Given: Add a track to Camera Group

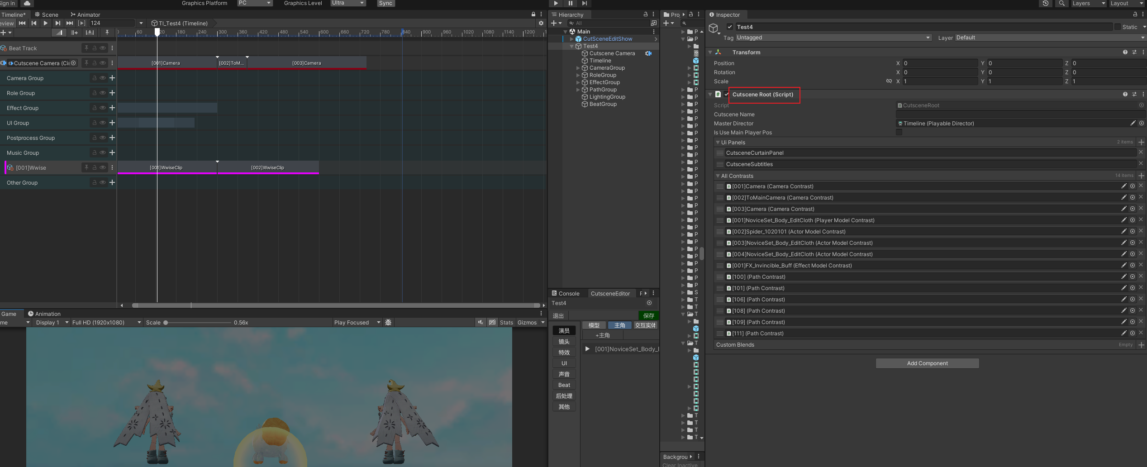Looking at the screenshot, I should pos(112,78).
